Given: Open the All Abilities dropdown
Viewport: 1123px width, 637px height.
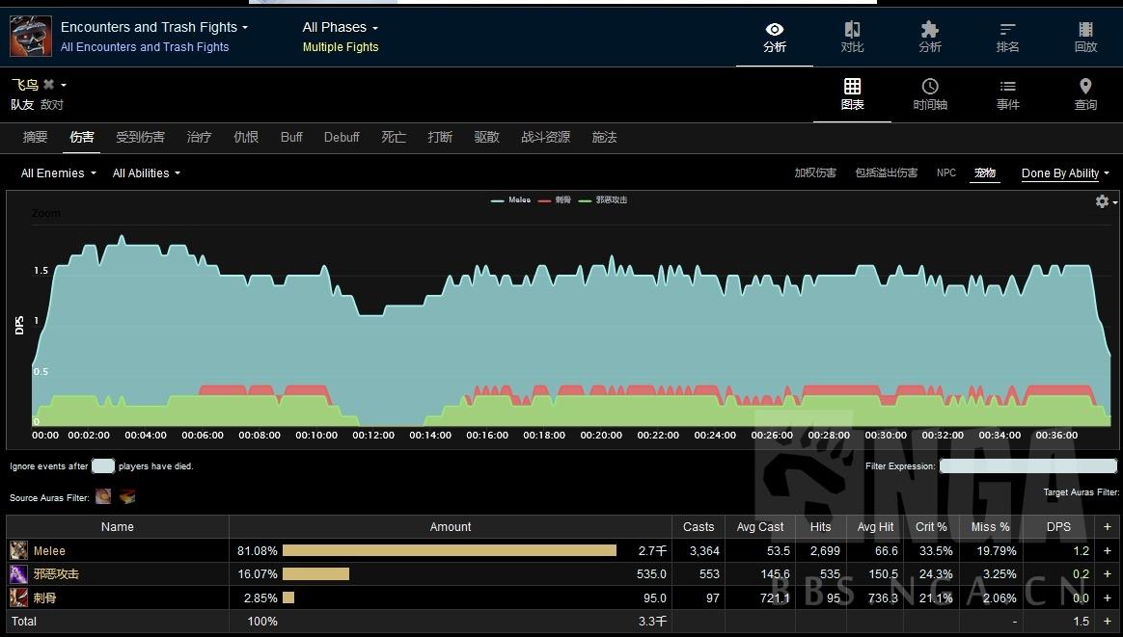Looking at the screenshot, I should coord(146,173).
